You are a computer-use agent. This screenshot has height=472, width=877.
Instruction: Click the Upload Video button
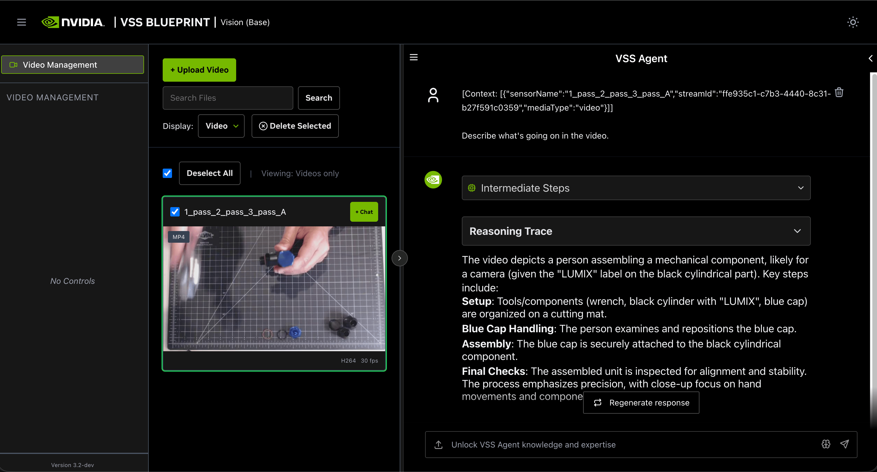(x=199, y=70)
